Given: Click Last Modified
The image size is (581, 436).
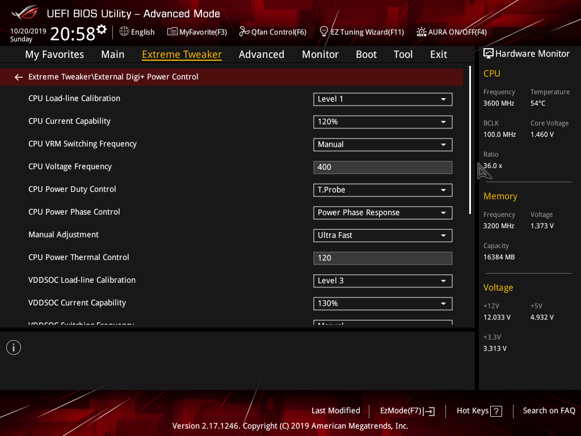Looking at the screenshot, I should pyautogui.click(x=336, y=411).
